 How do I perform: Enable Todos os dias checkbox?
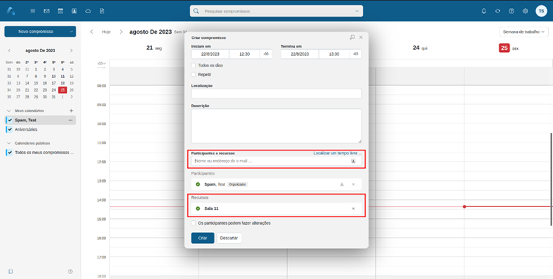(x=193, y=65)
